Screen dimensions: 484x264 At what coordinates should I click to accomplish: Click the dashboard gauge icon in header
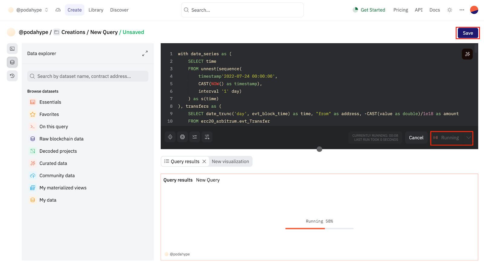58,10
